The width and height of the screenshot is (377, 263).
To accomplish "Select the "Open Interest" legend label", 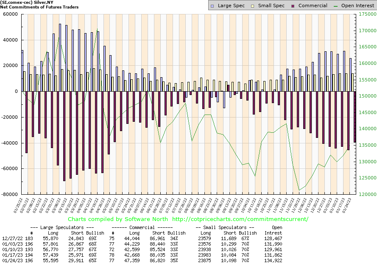I will pos(356,6).
